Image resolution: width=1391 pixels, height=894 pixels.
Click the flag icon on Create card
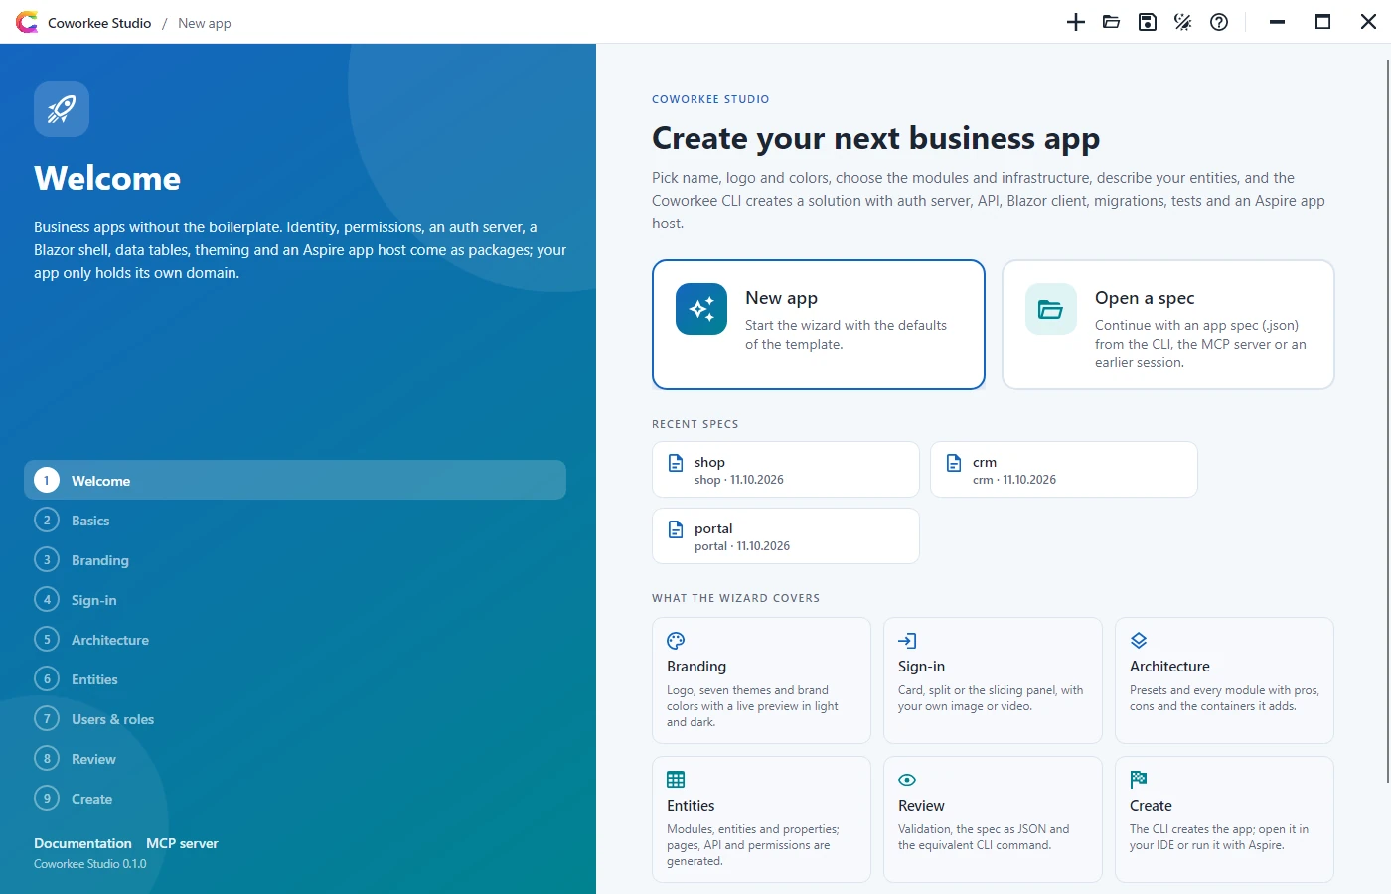tap(1139, 780)
